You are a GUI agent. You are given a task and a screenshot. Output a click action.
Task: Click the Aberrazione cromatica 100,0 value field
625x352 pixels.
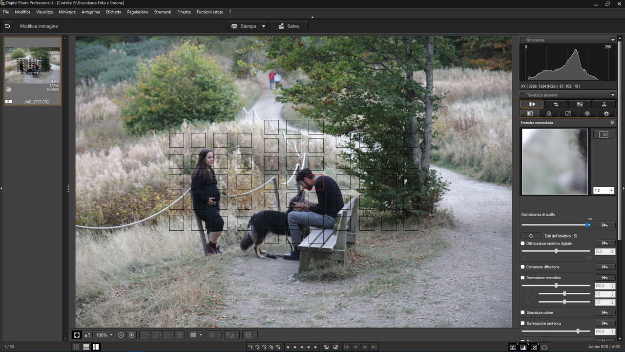602,286
